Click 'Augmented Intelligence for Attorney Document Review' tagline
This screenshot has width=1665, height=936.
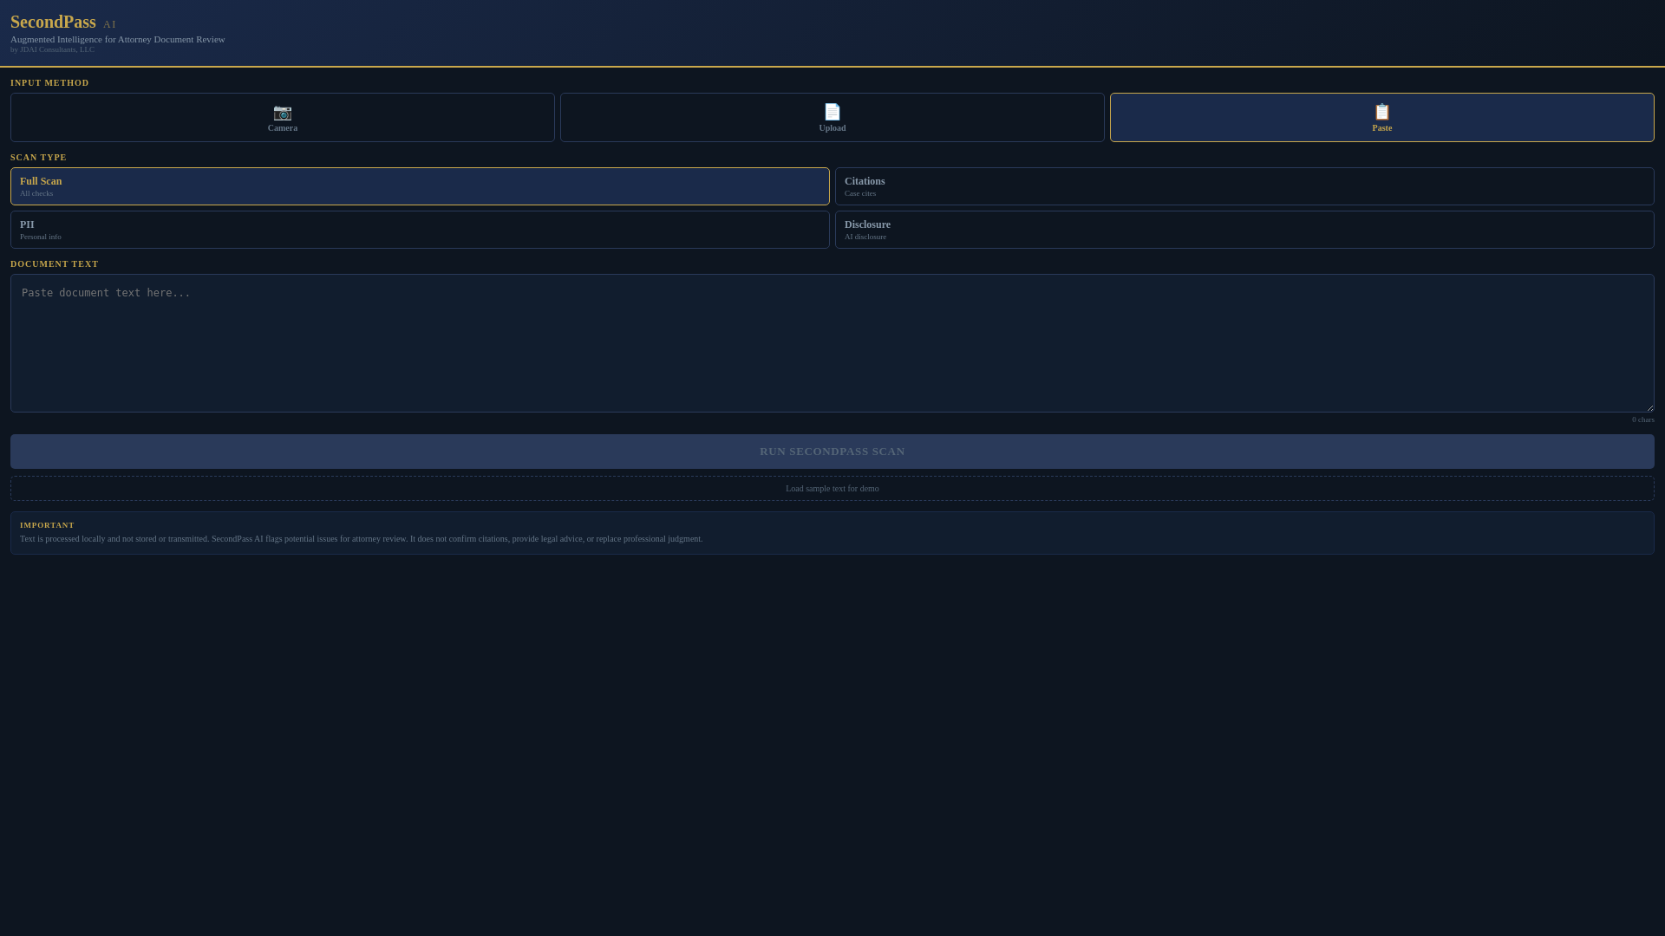click(118, 39)
